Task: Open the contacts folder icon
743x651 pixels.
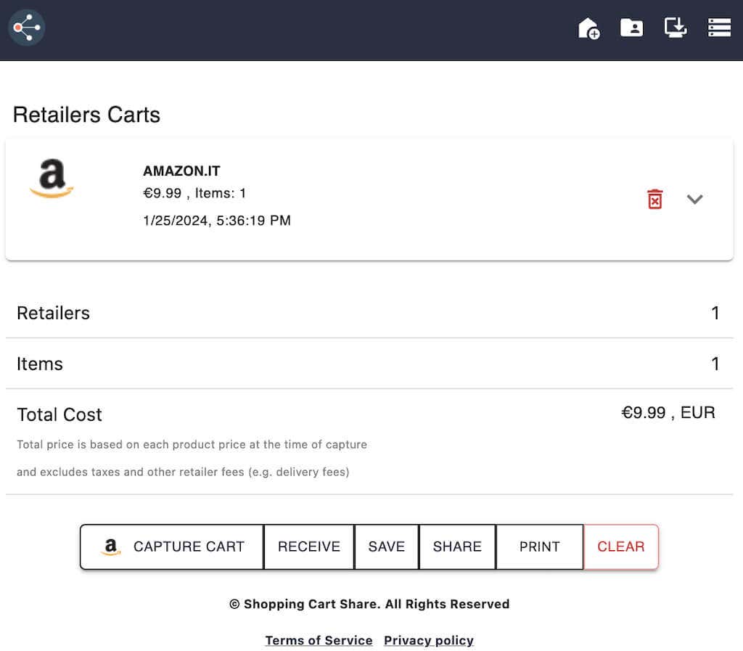Action: (631, 28)
